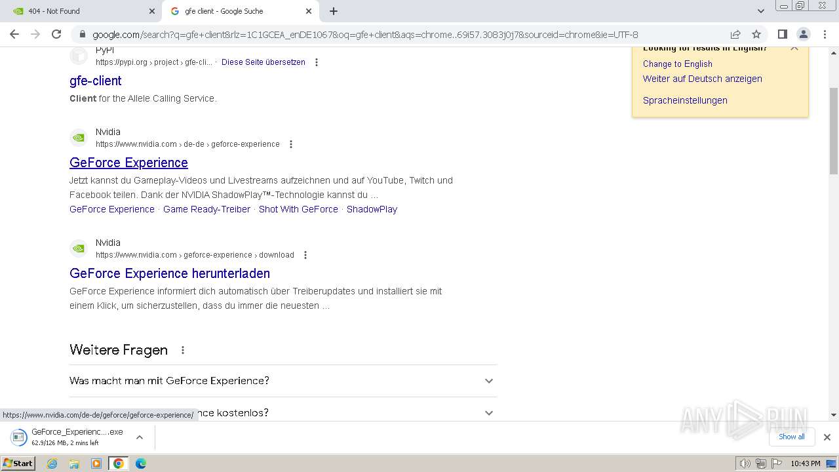Switch to the 404 - Not Found tab
Image resolution: width=839 pixels, height=472 pixels.
81,11
